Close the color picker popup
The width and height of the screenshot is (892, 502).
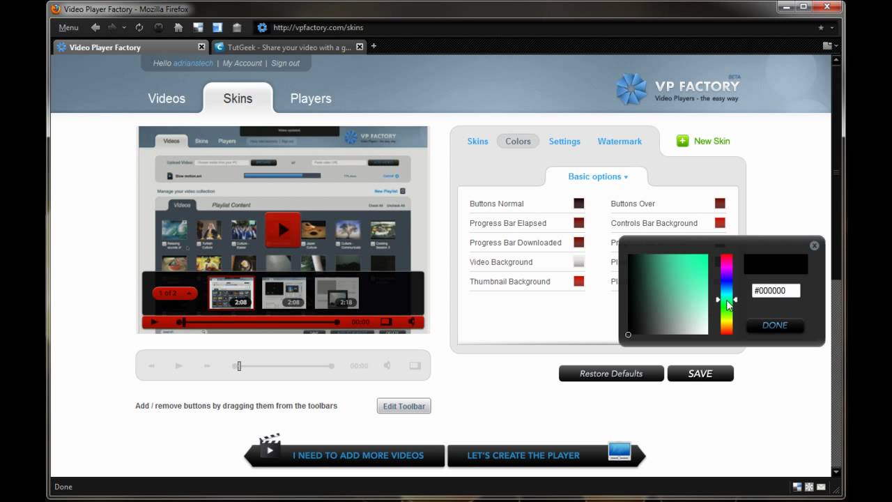pos(814,245)
